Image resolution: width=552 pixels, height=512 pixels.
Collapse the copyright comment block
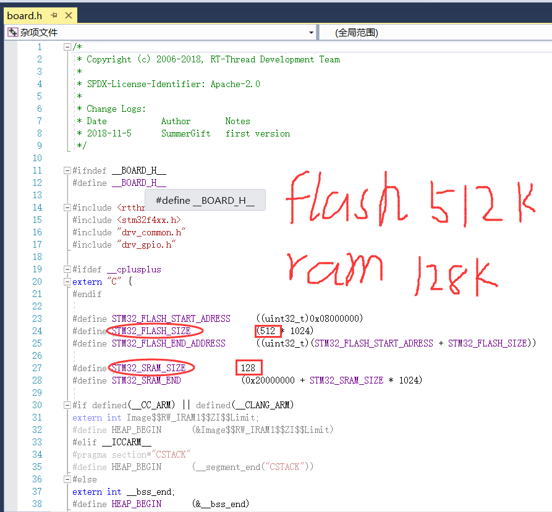pyautogui.click(x=67, y=46)
